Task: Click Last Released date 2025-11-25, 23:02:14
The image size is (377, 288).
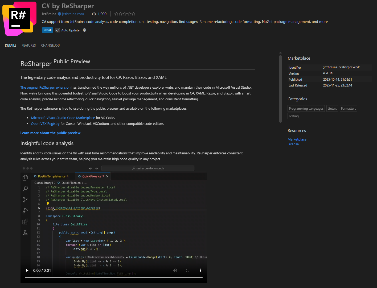Action: 338,85
